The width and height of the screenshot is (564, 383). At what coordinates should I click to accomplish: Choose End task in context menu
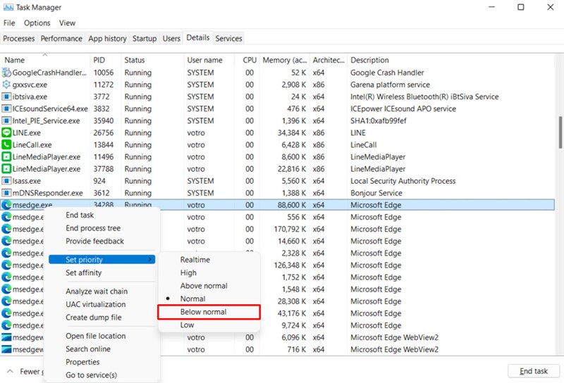coord(80,215)
